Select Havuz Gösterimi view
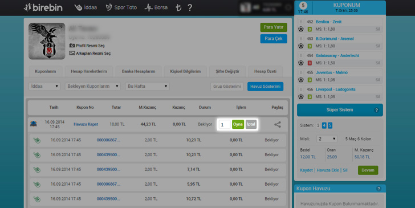Screen dimensions: 415x208 point(265,87)
